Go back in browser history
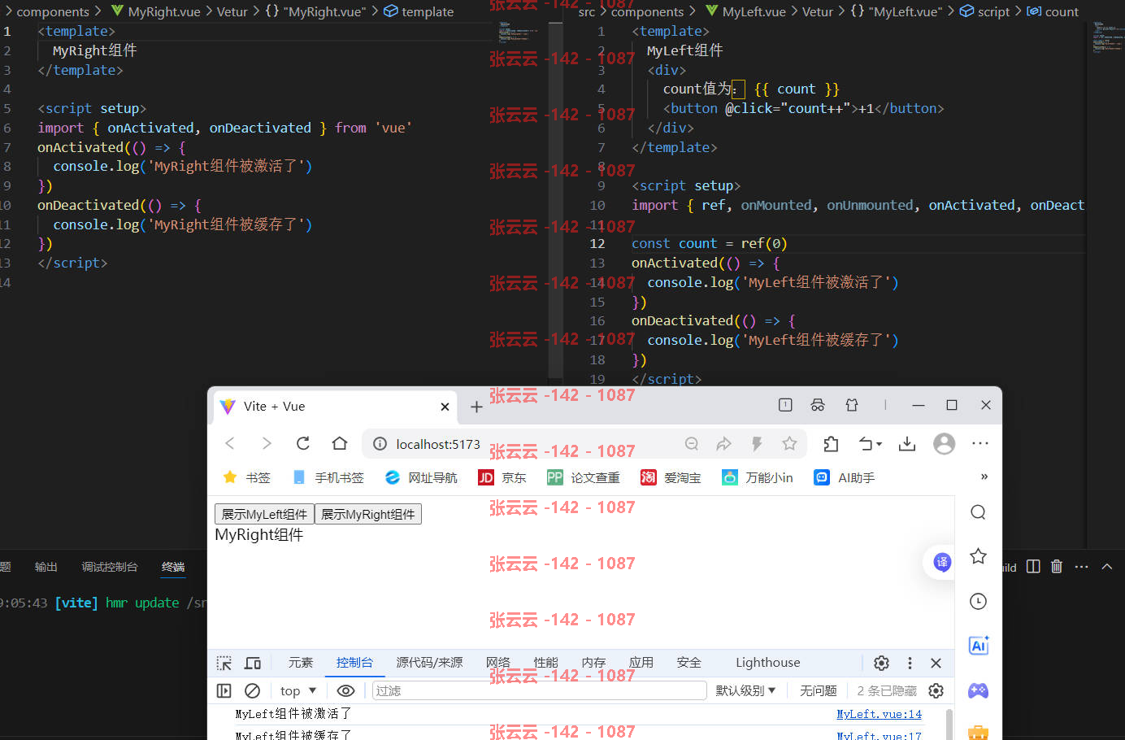1125x740 pixels. point(230,443)
